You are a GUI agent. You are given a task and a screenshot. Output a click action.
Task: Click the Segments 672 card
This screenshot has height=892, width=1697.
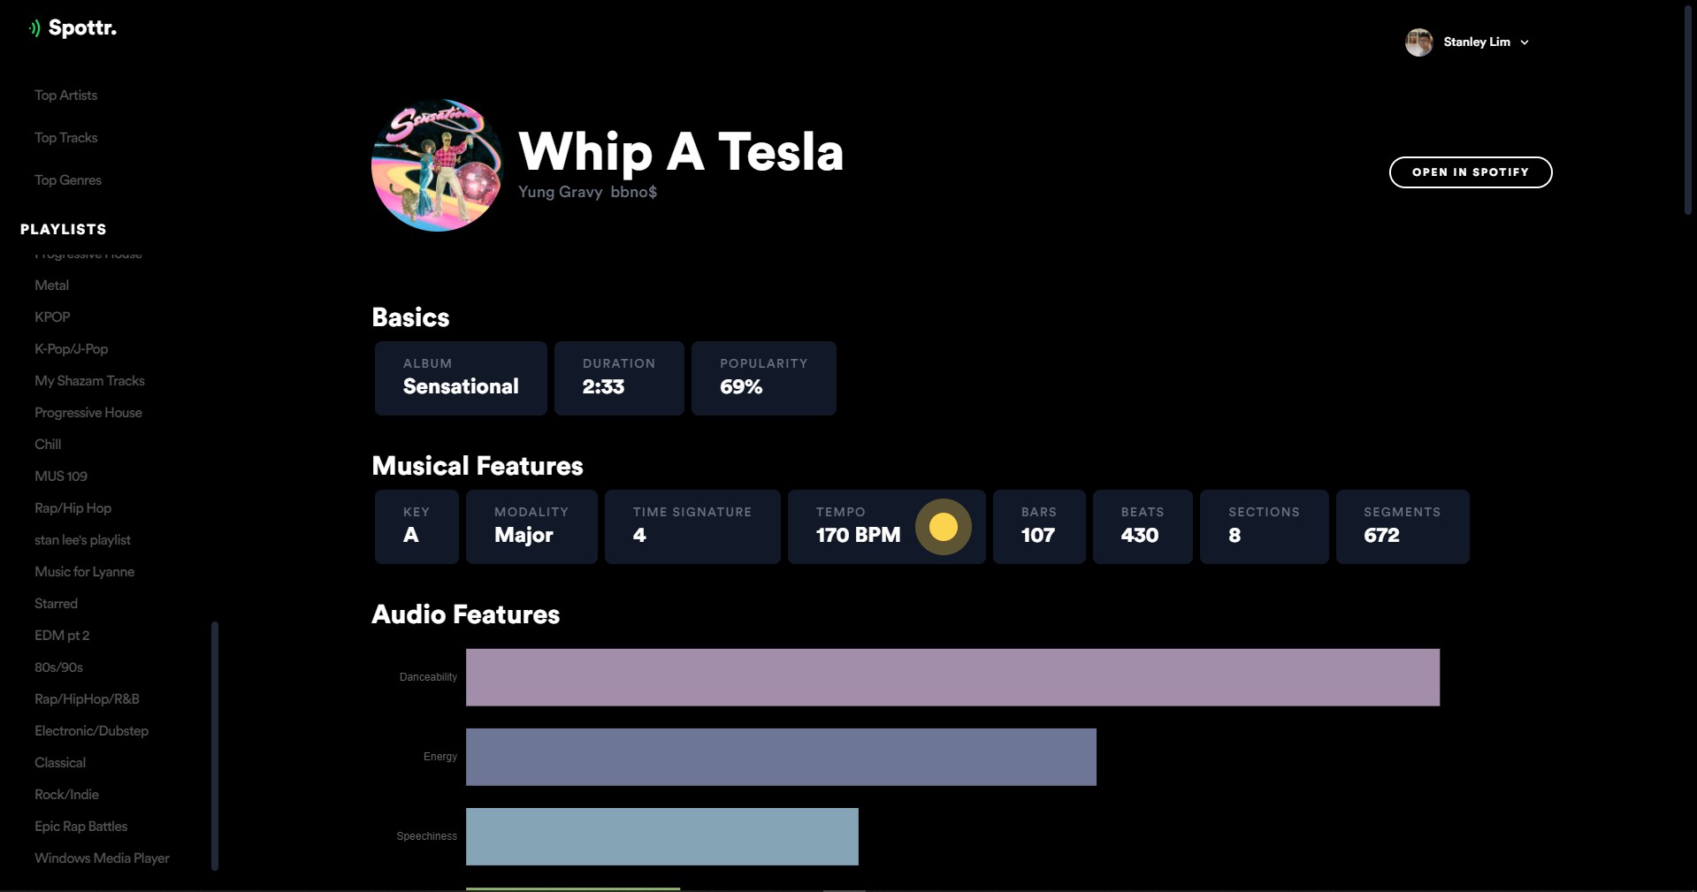pyautogui.click(x=1403, y=527)
